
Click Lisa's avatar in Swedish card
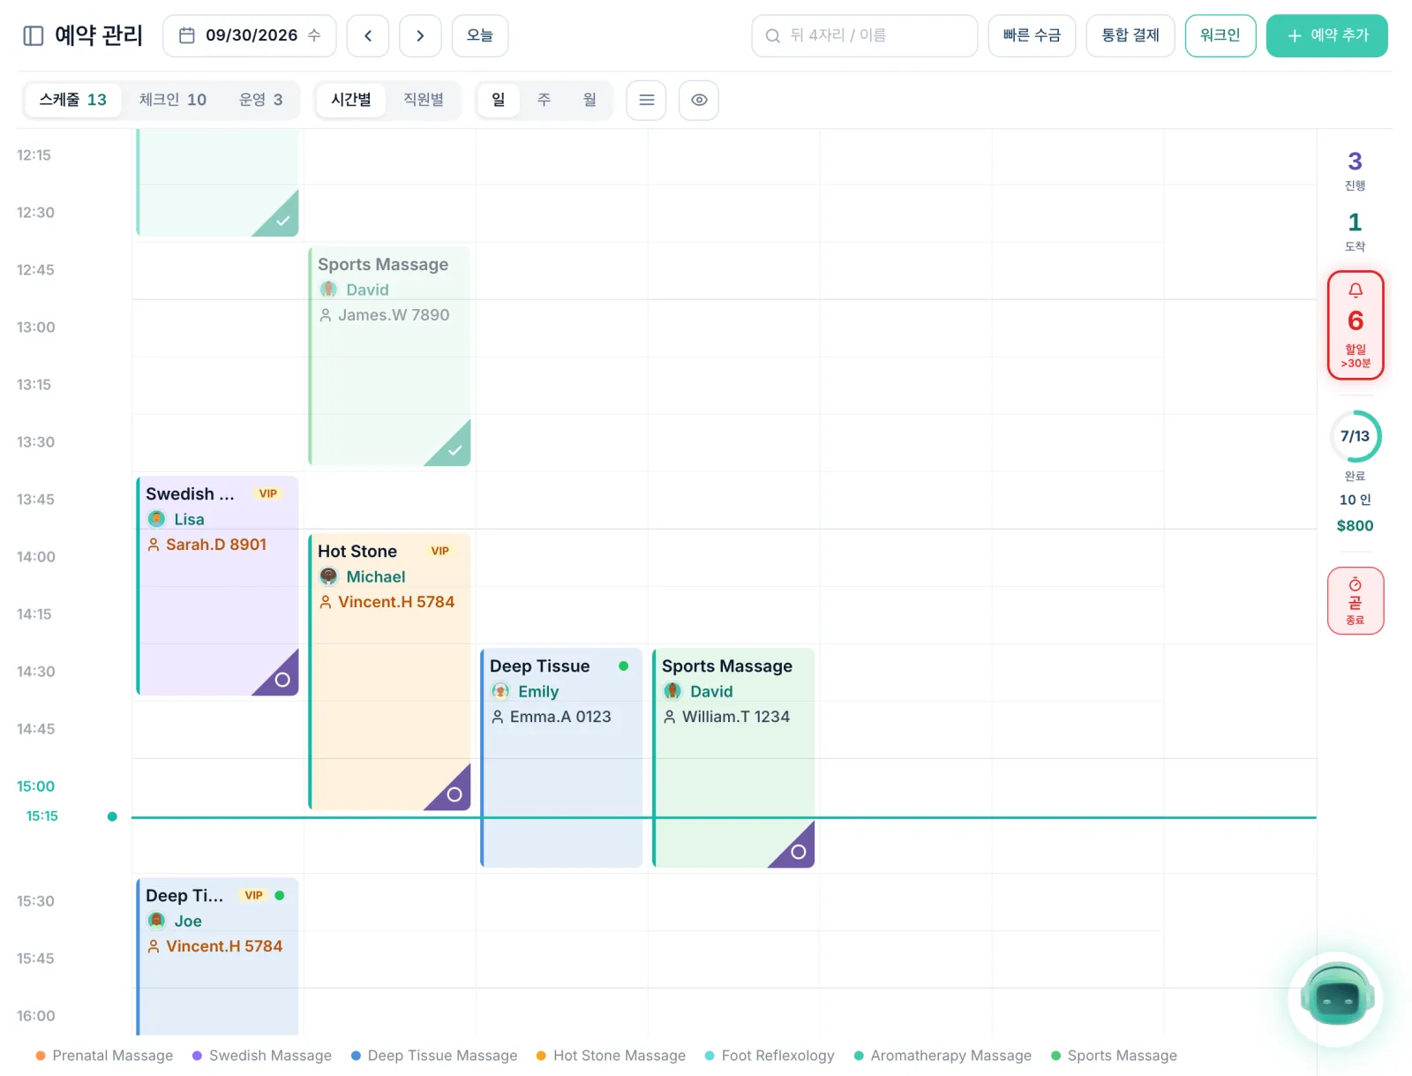pyautogui.click(x=156, y=519)
